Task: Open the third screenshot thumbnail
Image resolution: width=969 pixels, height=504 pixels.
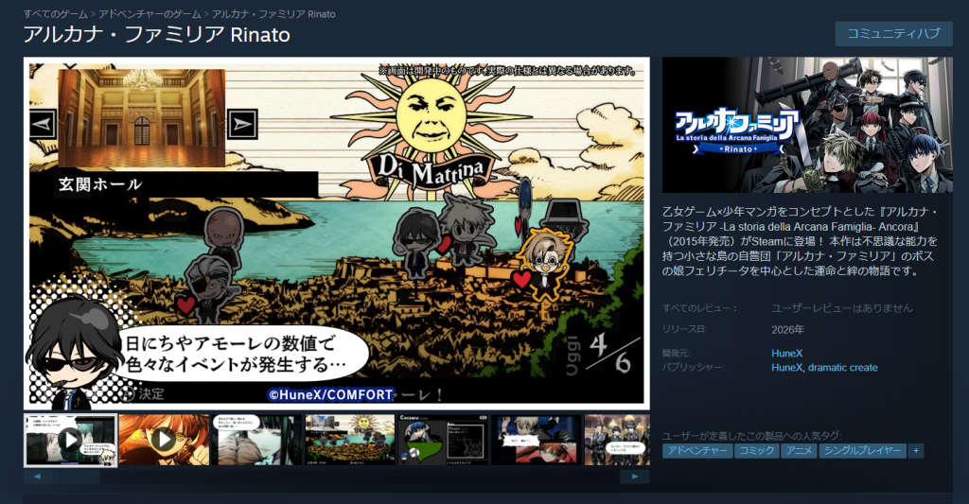Action: (x=255, y=440)
